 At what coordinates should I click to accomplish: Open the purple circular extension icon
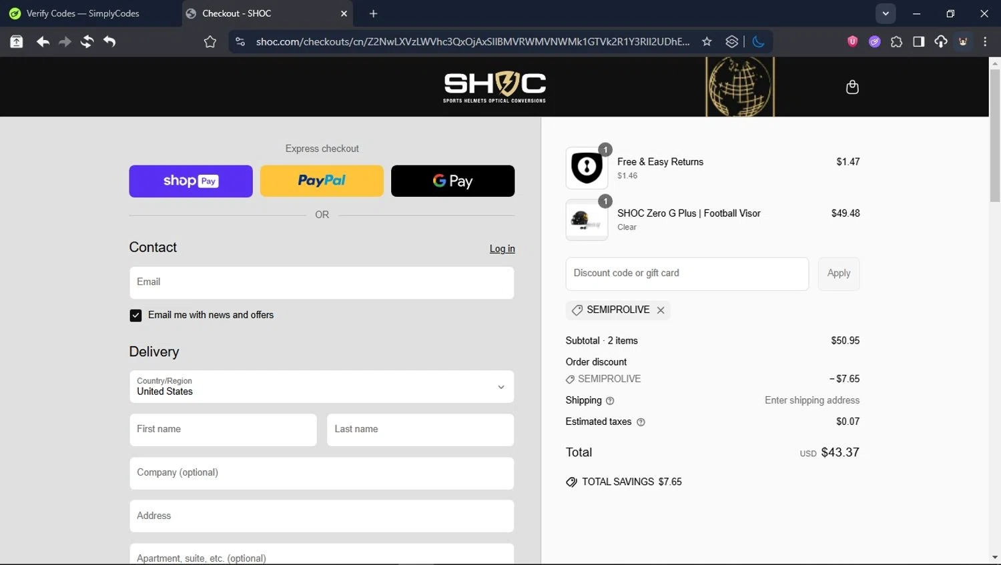[x=874, y=41]
